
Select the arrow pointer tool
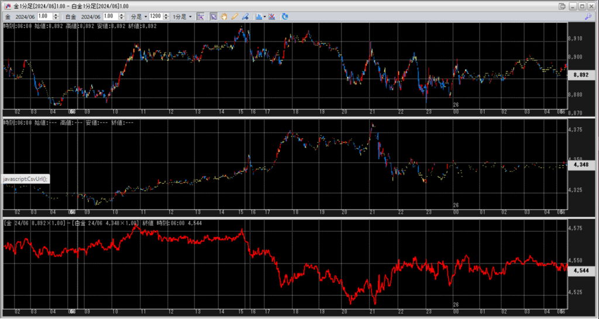(x=214, y=16)
